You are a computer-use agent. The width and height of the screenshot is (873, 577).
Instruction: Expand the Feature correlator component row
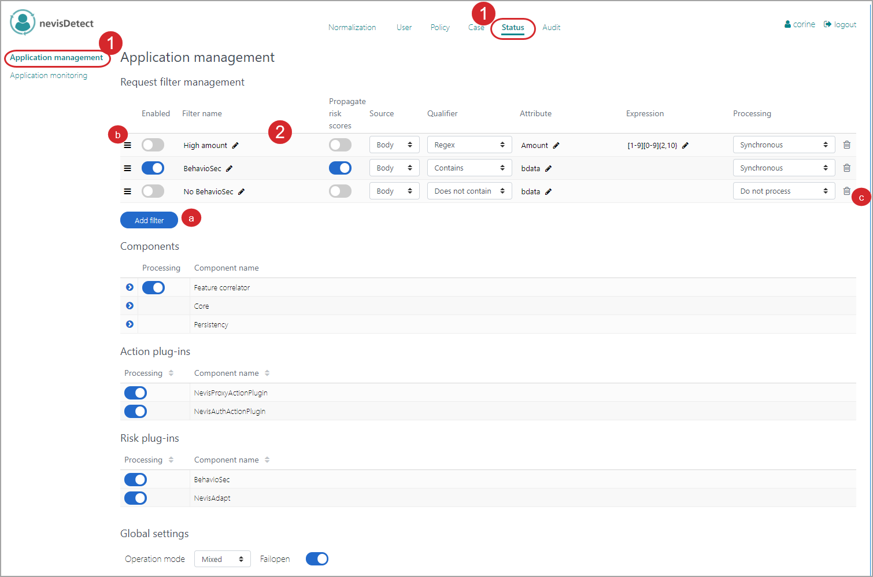(130, 287)
